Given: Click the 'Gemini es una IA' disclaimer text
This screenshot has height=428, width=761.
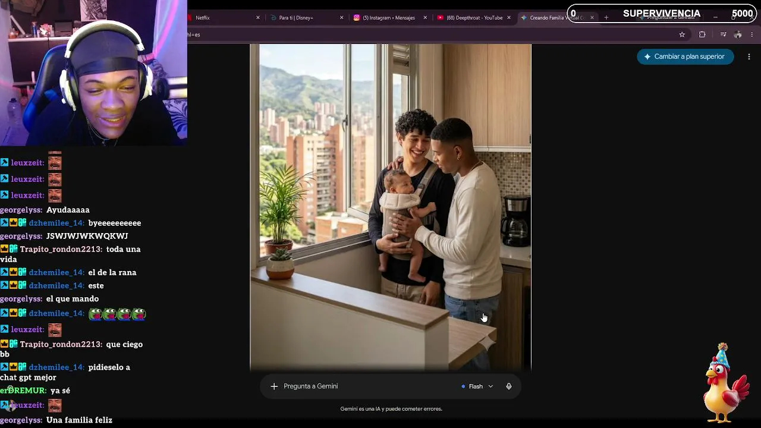Looking at the screenshot, I should click(391, 409).
